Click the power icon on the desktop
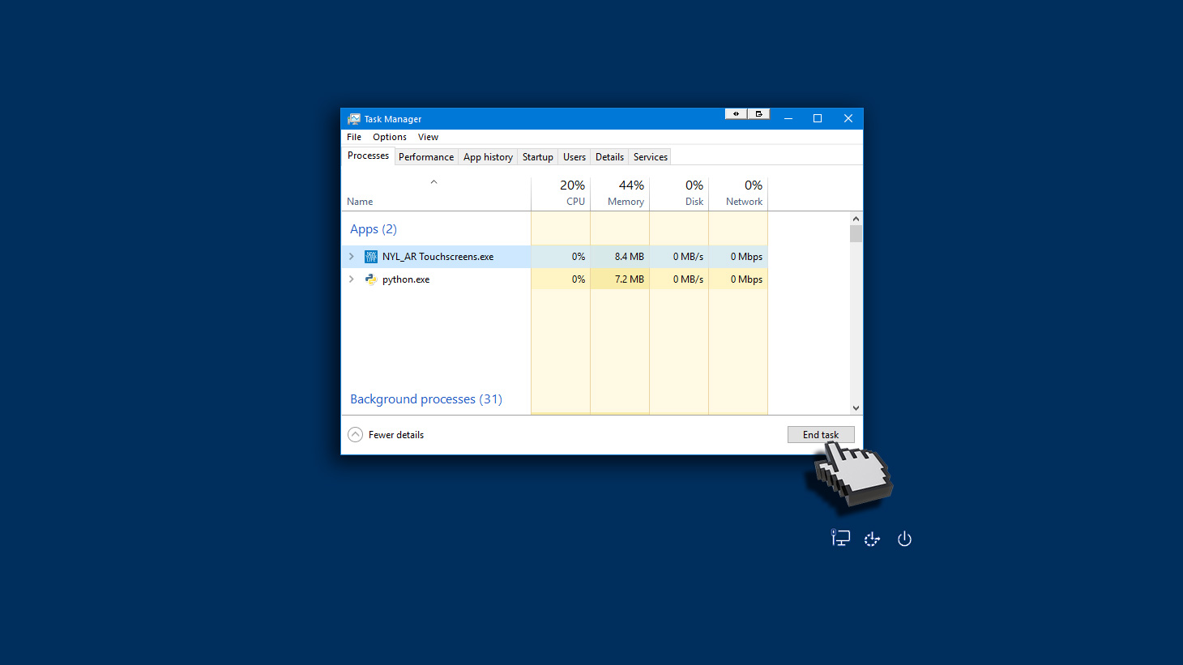Viewport: 1183px width, 665px height. pos(904,539)
